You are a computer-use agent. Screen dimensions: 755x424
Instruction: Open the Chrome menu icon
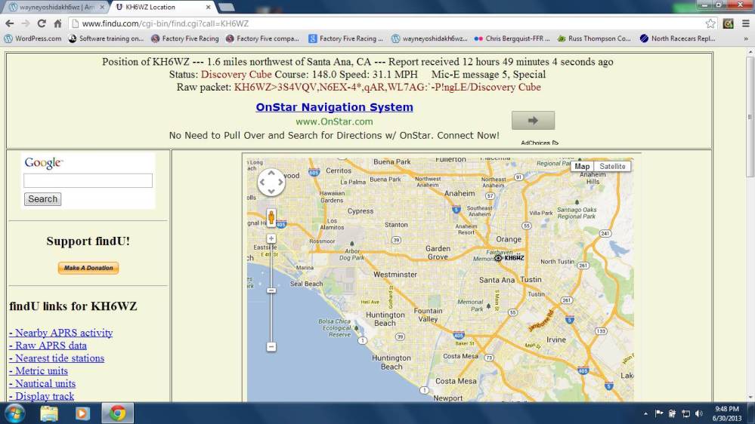(745, 23)
